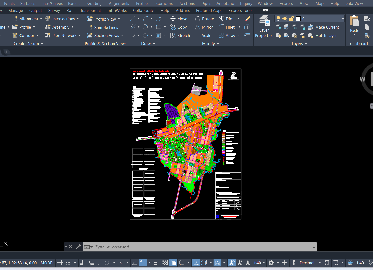
Task: Use the Scale tool
Action: tap(203, 35)
